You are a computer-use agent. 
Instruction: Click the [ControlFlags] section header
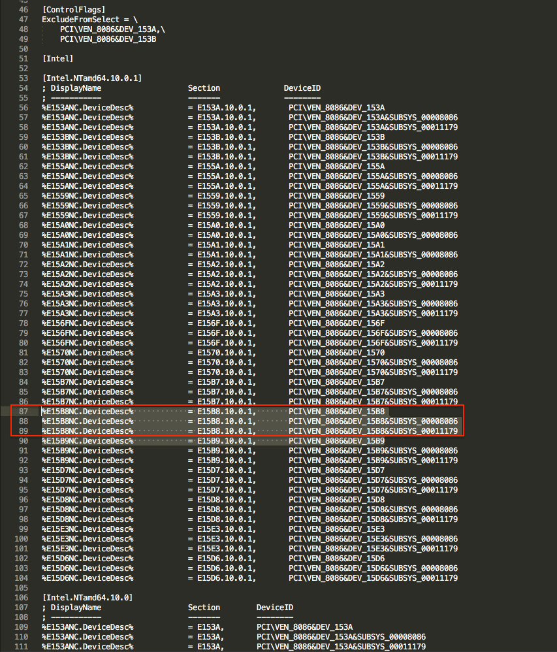click(x=73, y=10)
